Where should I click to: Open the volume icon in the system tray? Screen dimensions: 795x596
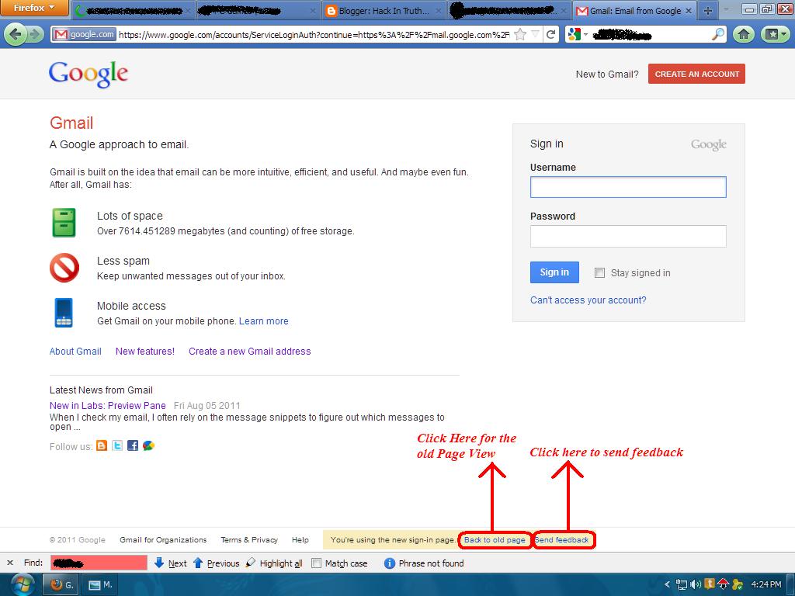point(693,584)
